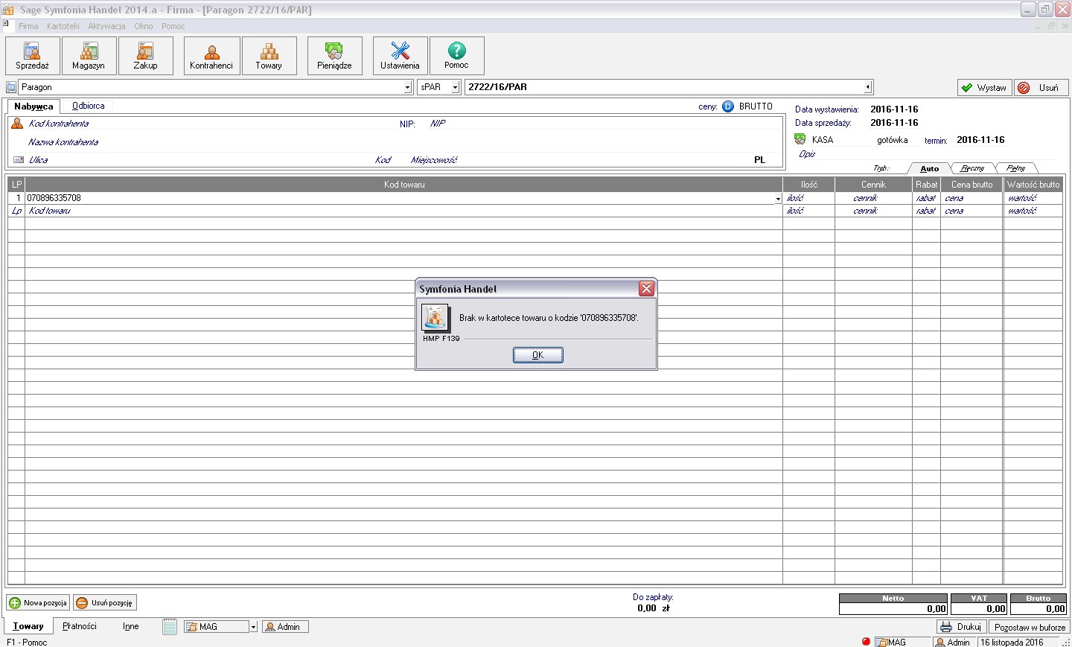Viewport: 1072px width, 647px height.
Task: Click OK in the error dialog
Action: coord(538,355)
